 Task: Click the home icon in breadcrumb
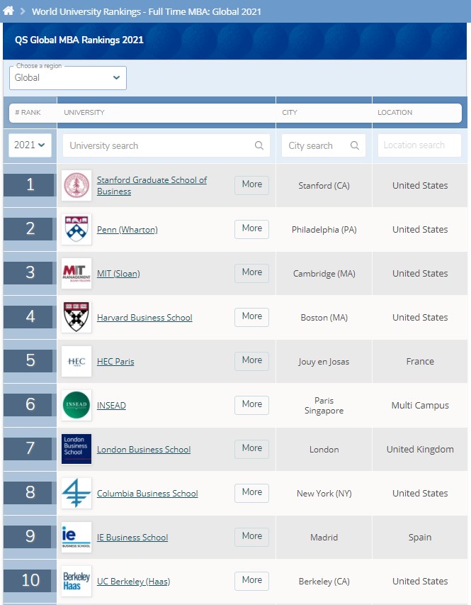click(8, 11)
